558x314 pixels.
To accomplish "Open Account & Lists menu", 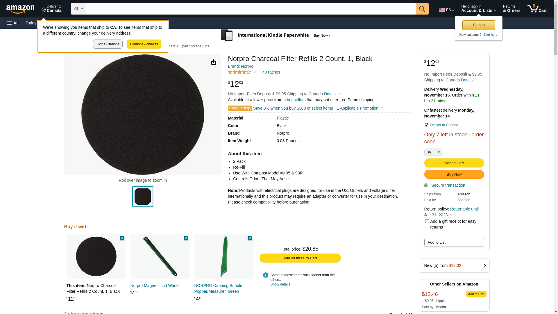I will 478,9.
